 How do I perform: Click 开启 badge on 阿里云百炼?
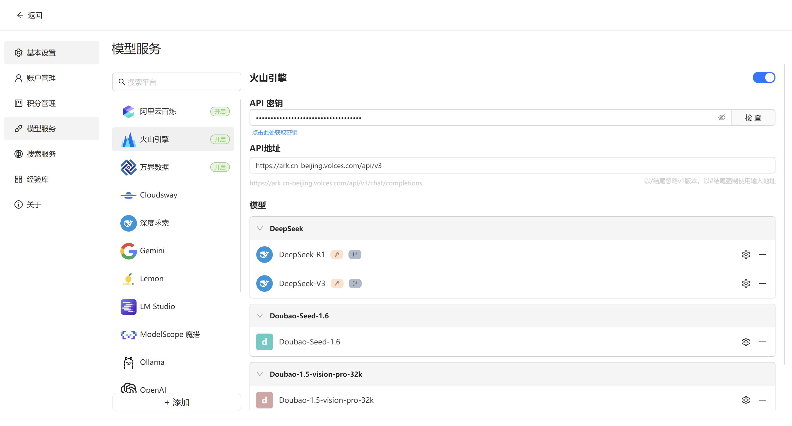pos(220,111)
